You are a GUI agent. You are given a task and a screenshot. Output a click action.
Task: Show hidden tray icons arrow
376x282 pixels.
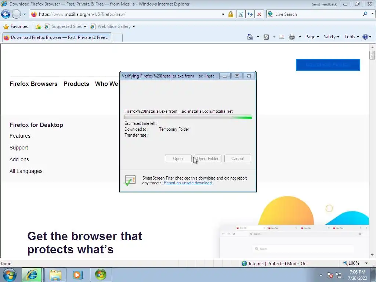(321, 275)
